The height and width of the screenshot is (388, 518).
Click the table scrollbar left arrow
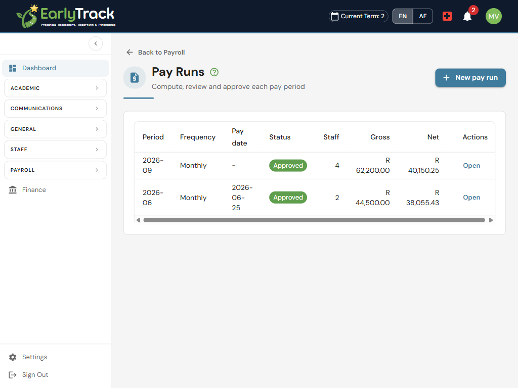click(139, 220)
